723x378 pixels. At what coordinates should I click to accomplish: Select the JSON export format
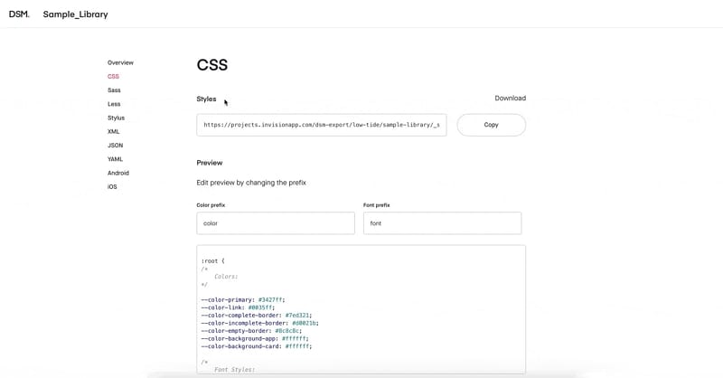click(115, 145)
